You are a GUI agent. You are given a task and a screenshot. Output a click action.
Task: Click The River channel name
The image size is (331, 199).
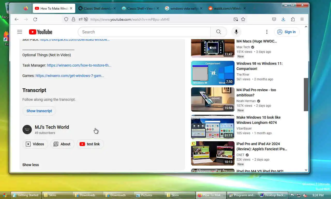243,75
